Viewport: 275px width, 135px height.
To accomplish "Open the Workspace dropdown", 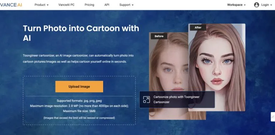I will click(236, 5).
